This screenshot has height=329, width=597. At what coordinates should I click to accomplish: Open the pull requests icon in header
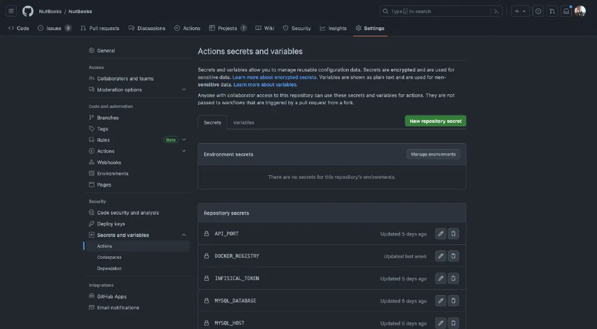(x=552, y=11)
